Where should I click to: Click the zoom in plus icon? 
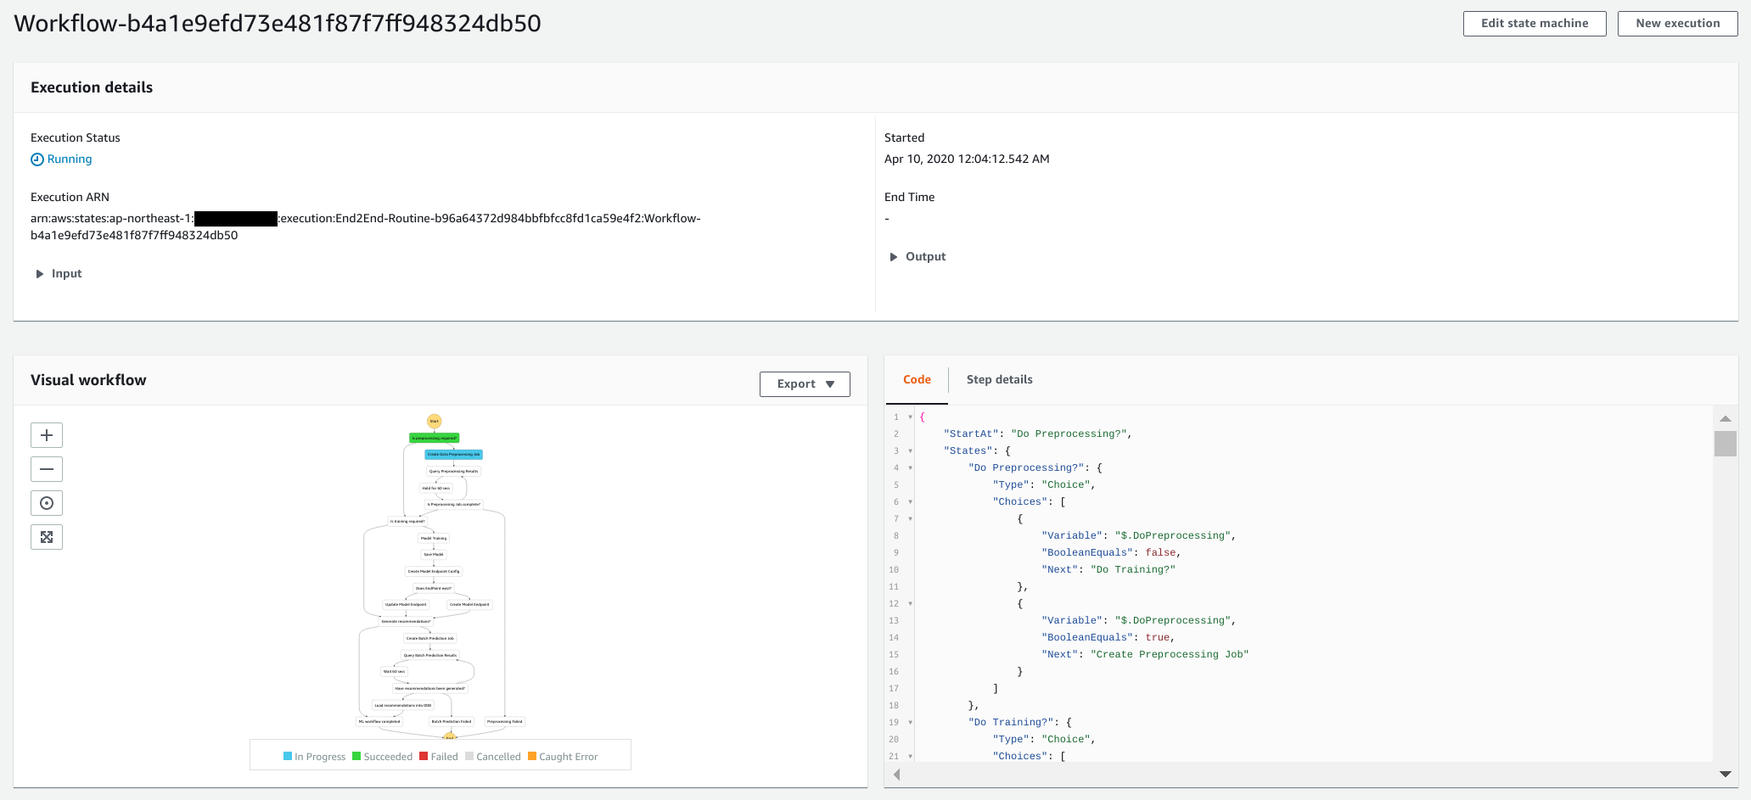click(47, 435)
